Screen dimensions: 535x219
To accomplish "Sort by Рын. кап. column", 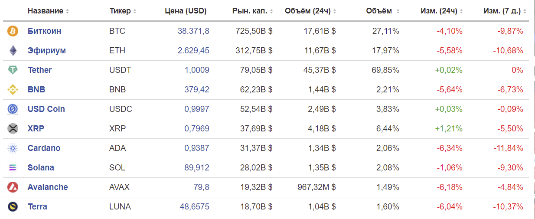I will coord(252,11).
